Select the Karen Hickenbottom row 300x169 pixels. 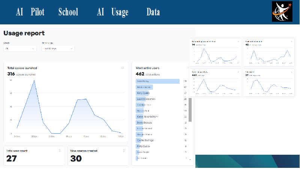click(161, 116)
